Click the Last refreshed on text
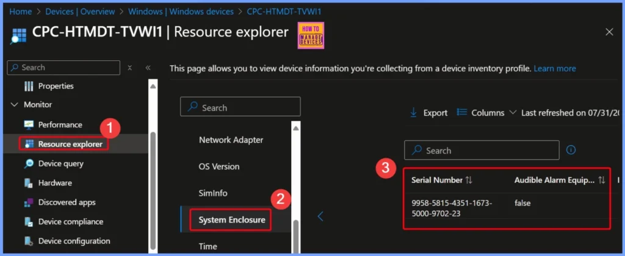625x256 pixels. pyautogui.click(x=571, y=113)
